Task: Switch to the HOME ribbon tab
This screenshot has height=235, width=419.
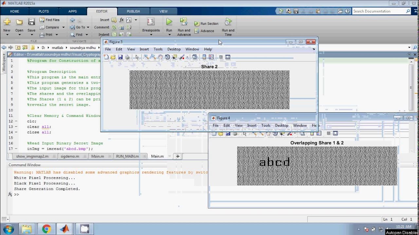Action: [x=15, y=11]
